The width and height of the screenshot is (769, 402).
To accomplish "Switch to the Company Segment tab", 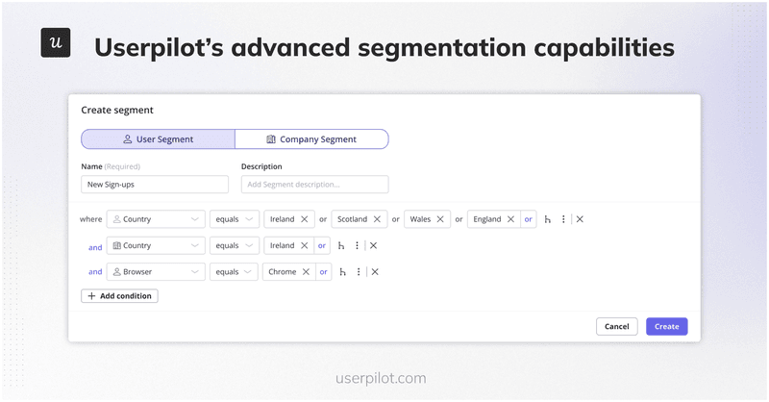I will point(311,139).
